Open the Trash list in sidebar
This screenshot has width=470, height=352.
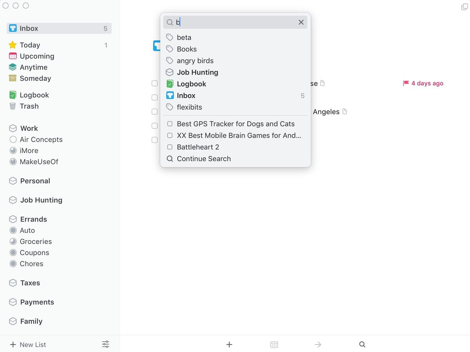(29, 106)
